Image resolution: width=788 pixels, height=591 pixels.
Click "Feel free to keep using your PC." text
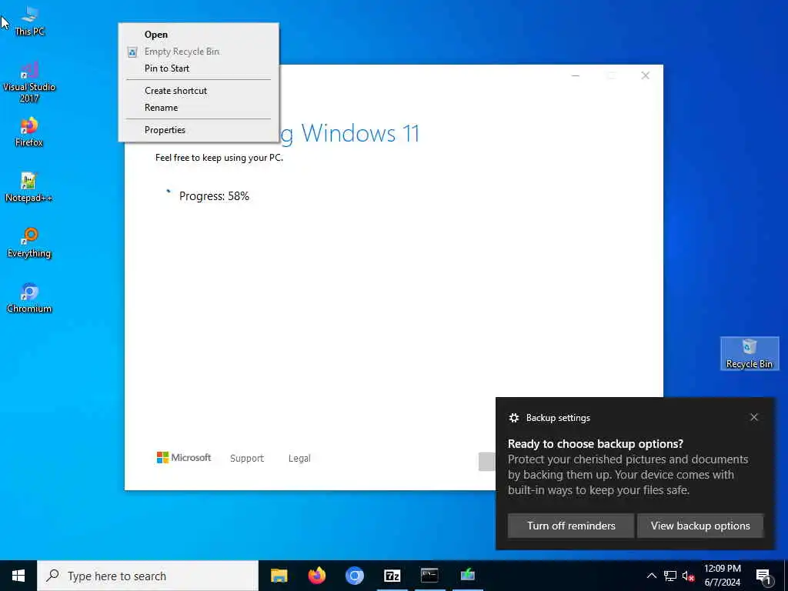(219, 158)
